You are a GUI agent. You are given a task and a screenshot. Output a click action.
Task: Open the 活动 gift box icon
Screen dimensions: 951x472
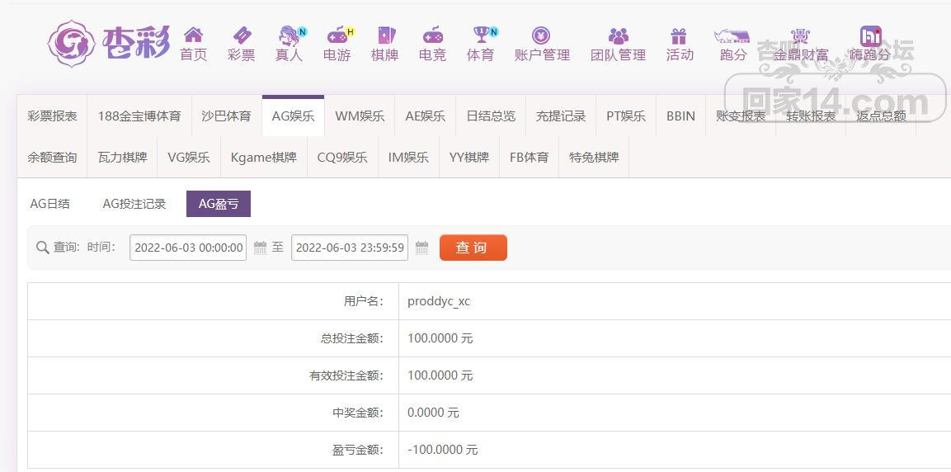tap(679, 35)
